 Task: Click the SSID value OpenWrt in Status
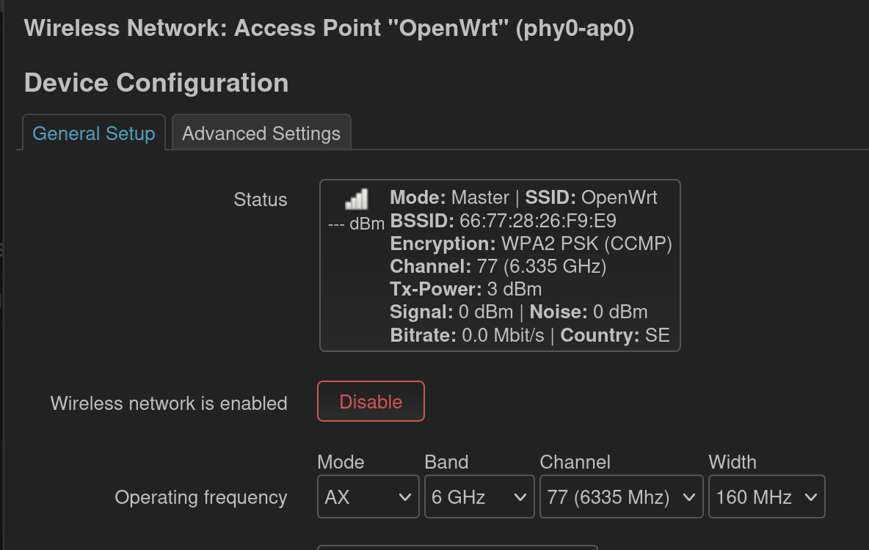coord(619,198)
